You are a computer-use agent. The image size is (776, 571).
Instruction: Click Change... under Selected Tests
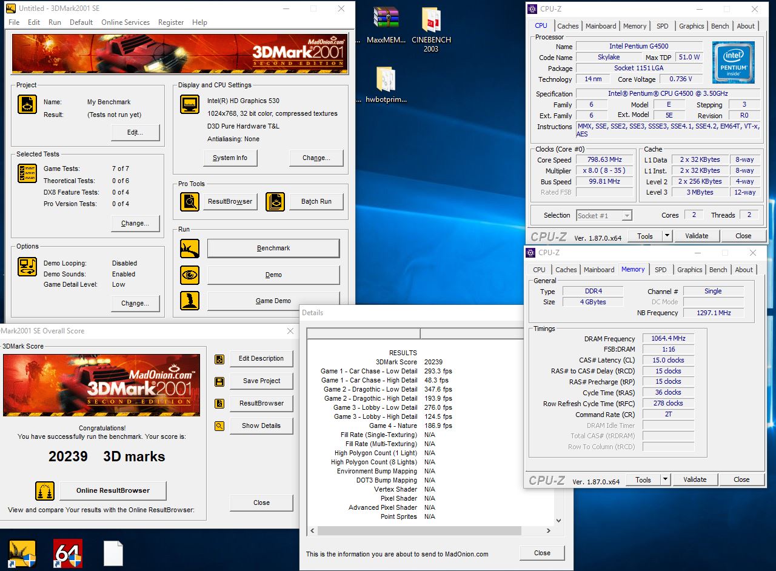tap(135, 223)
